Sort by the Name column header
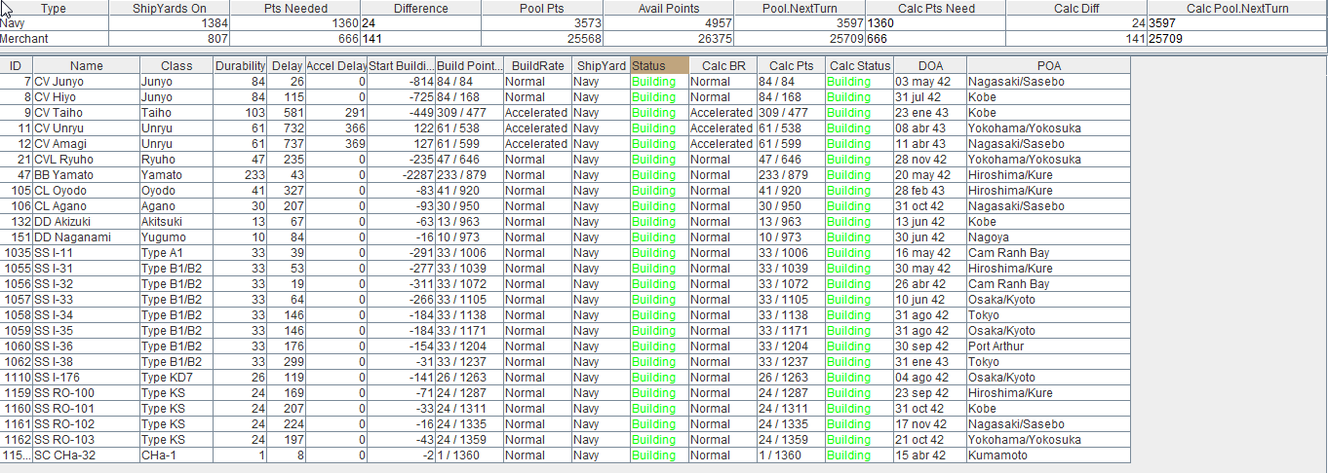This screenshot has height=473, width=1328. (86, 65)
